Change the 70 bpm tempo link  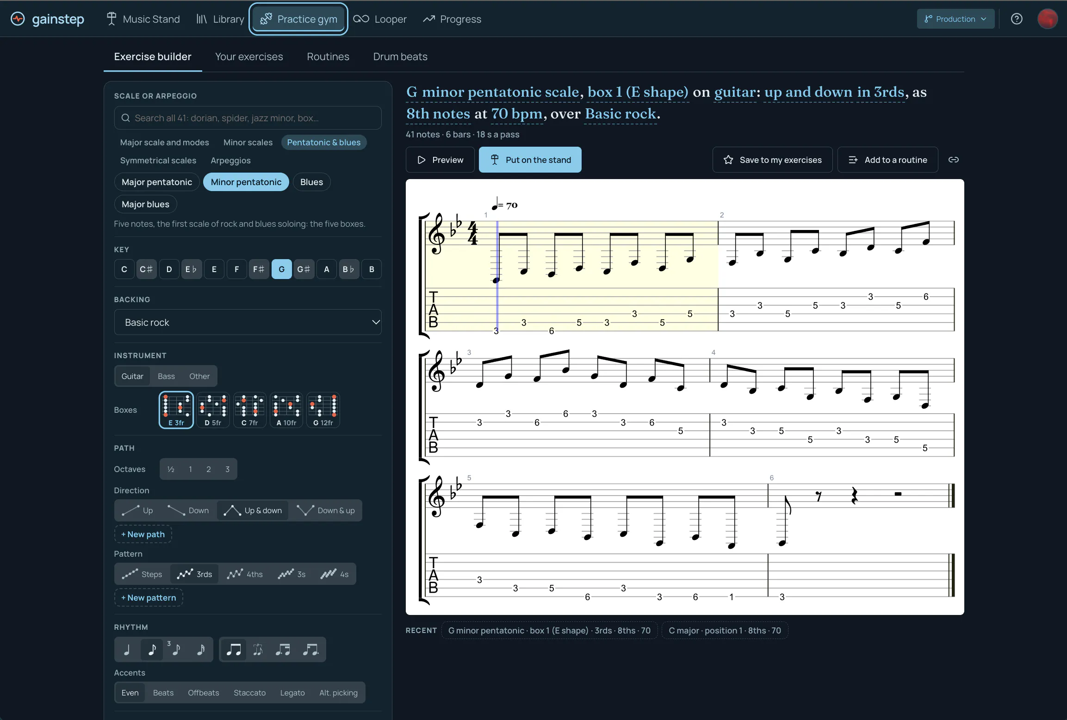516,114
